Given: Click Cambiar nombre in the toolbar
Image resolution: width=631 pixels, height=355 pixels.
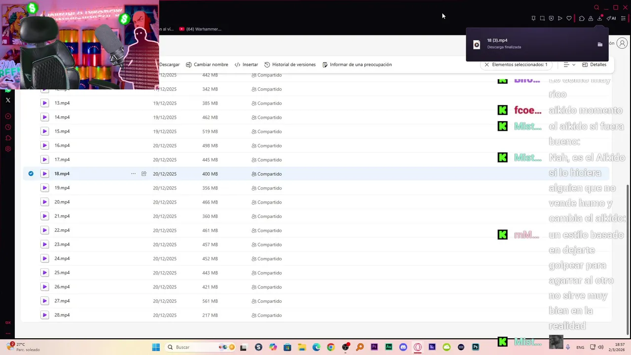Looking at the screenshot, I should point(207,65).
